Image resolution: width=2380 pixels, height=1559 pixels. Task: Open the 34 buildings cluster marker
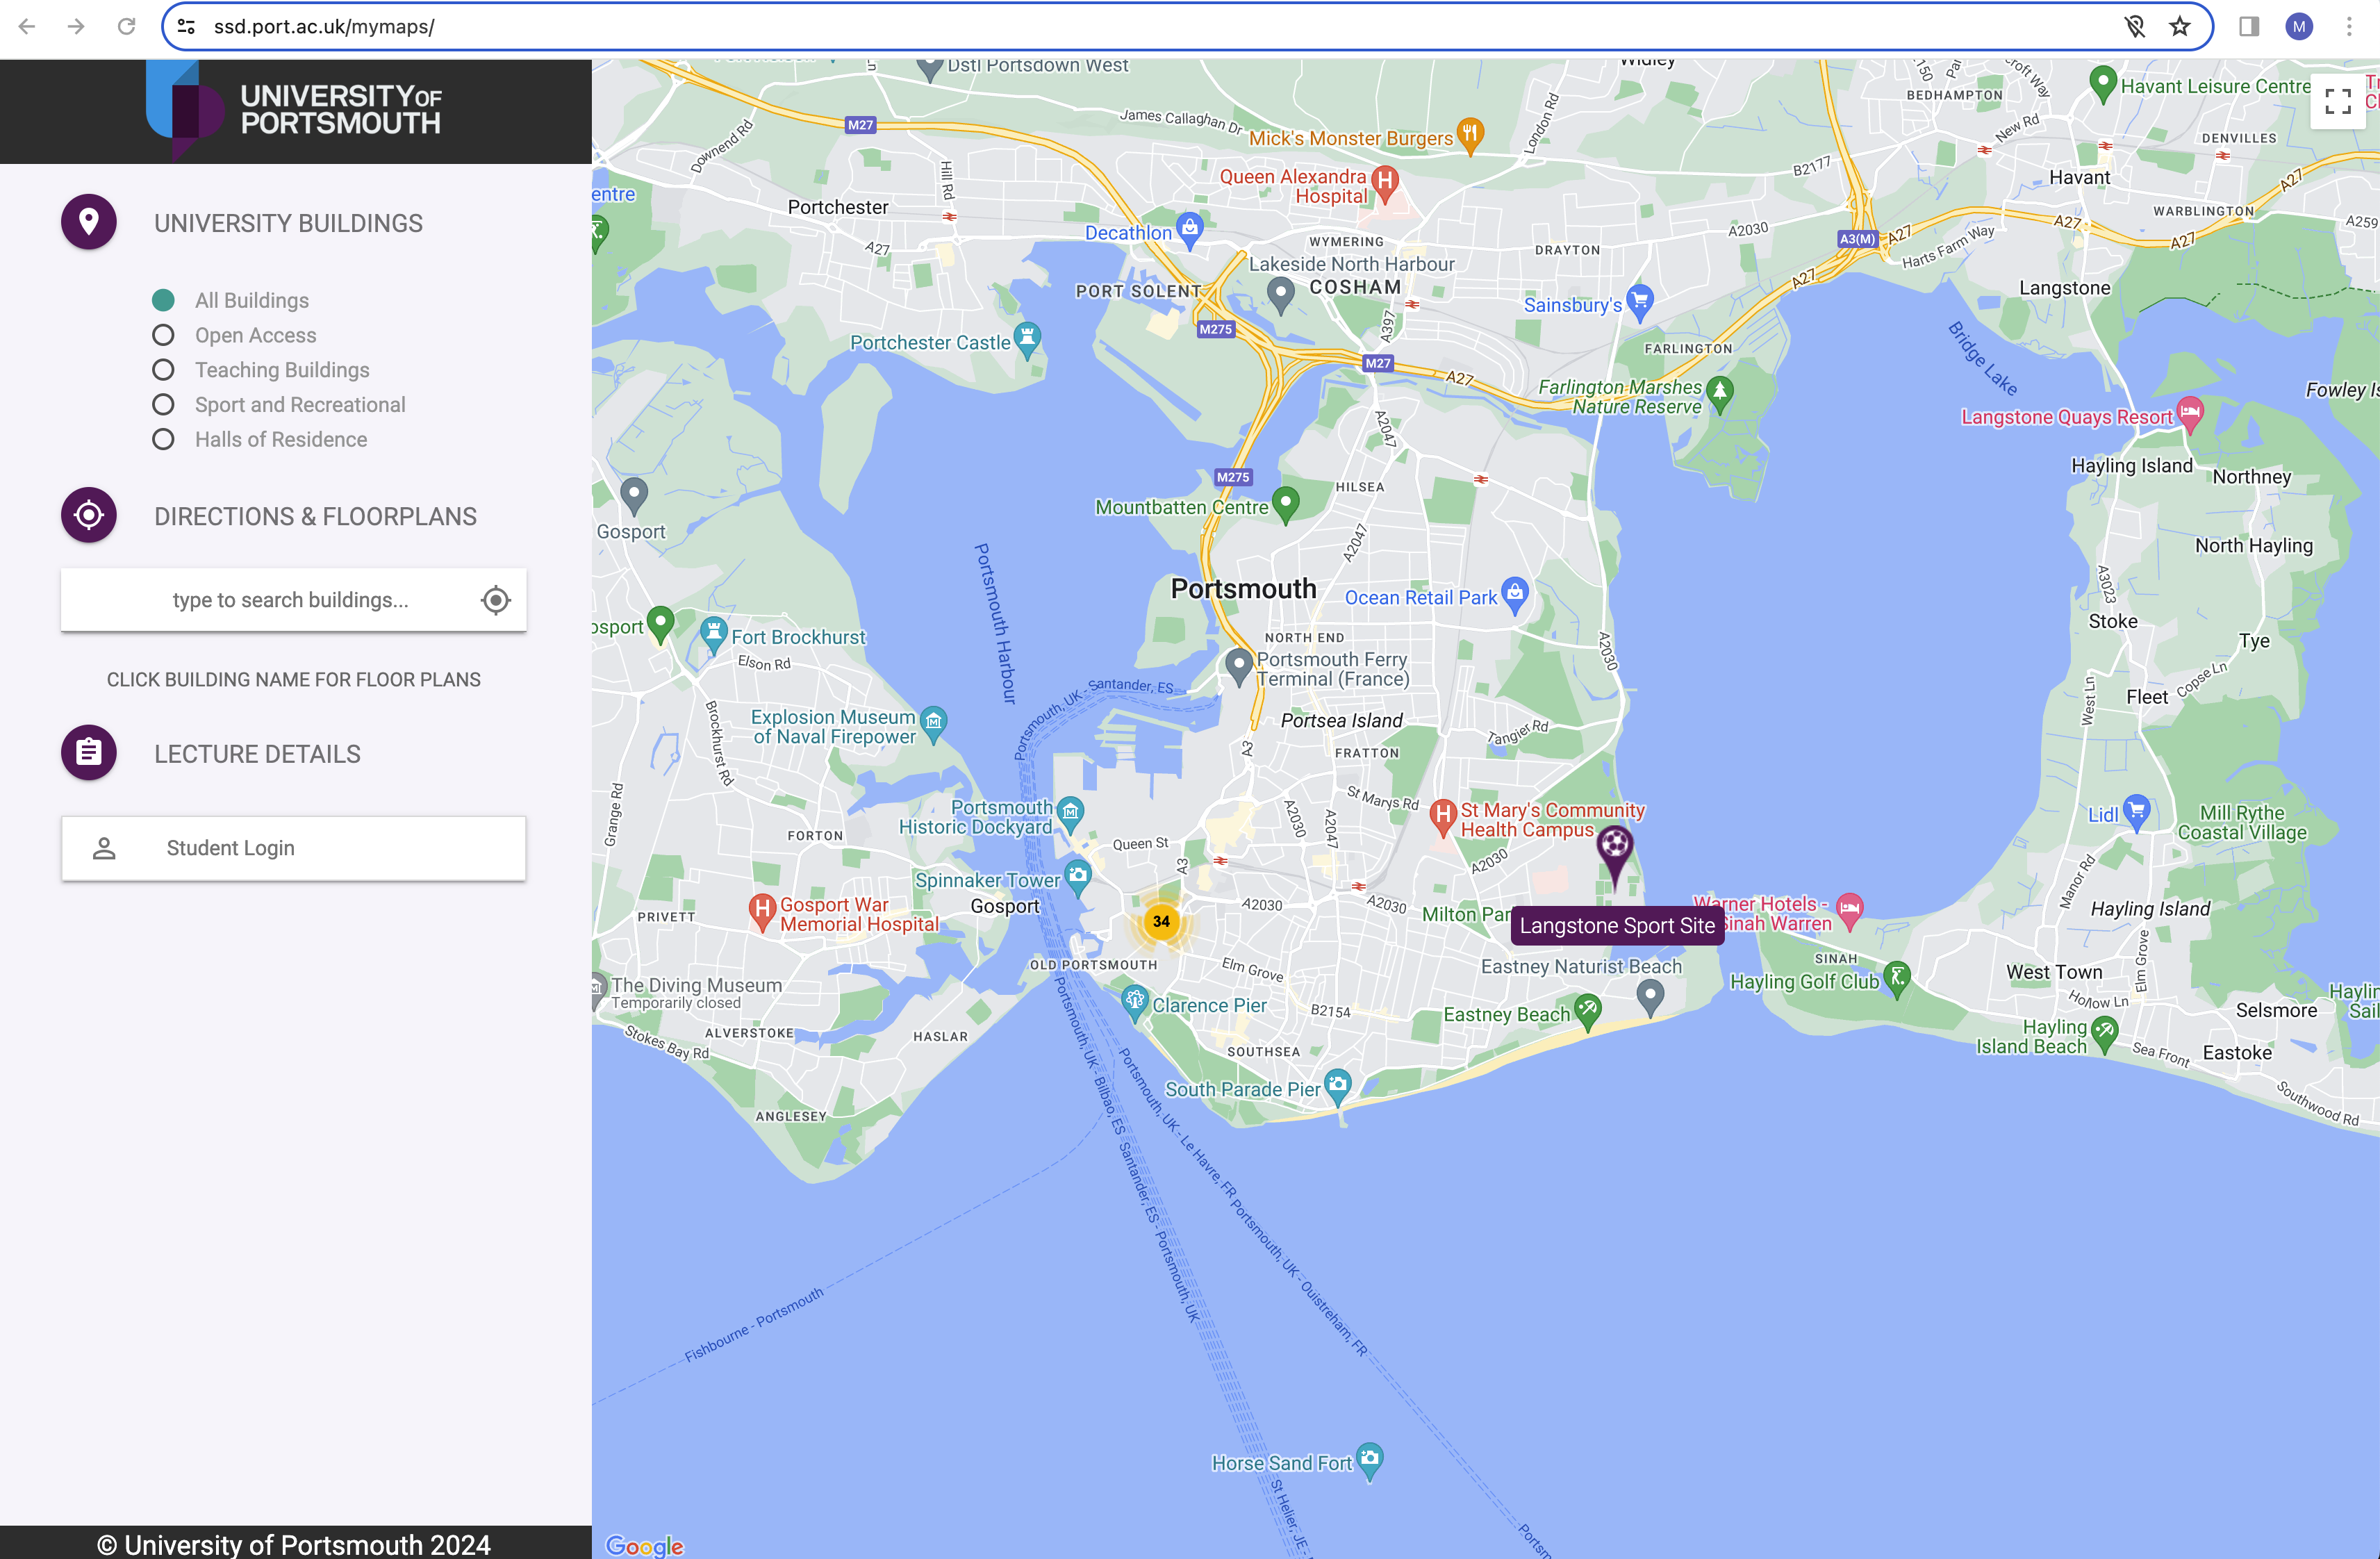[1161, 921]
